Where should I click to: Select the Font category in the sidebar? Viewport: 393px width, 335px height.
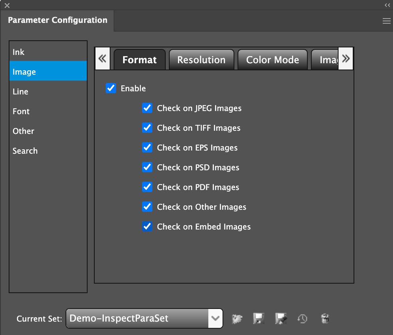[21, 111]
